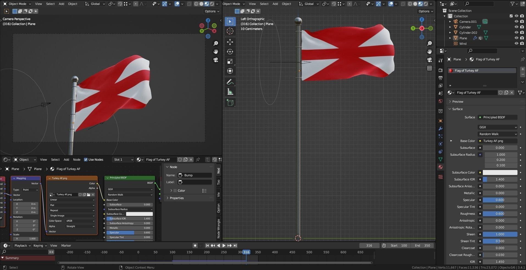
Task: Activate the Select Box tool in Left Orthographic viewport
Action: click(x=230, y=21)
